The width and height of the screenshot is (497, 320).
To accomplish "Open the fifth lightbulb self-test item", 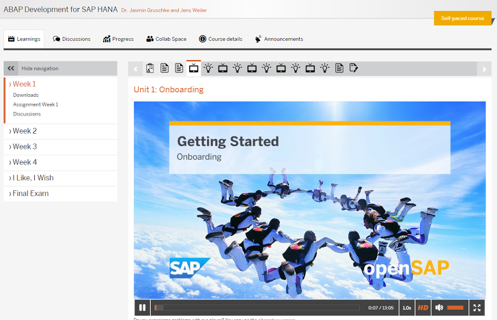I will (x=325, y=68).
